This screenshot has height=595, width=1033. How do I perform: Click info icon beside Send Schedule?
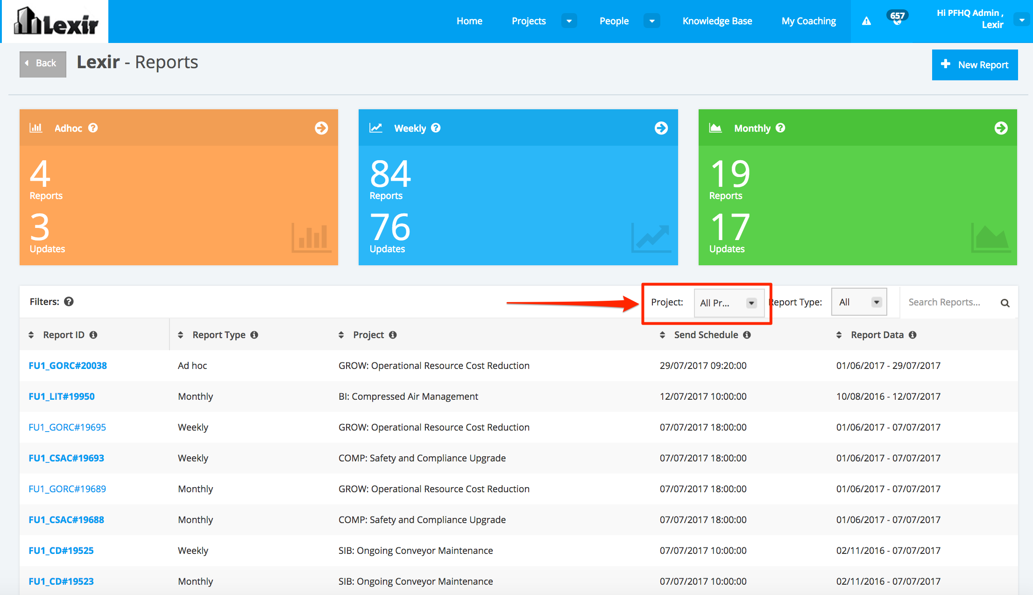tap(747, 335)
